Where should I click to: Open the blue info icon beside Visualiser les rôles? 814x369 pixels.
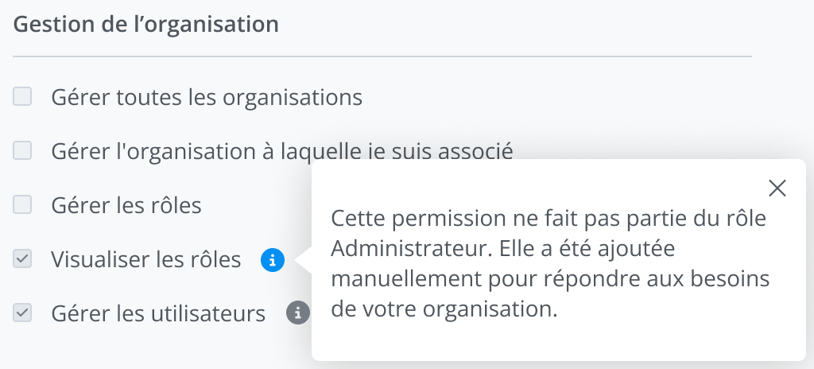tap(272, 259)
